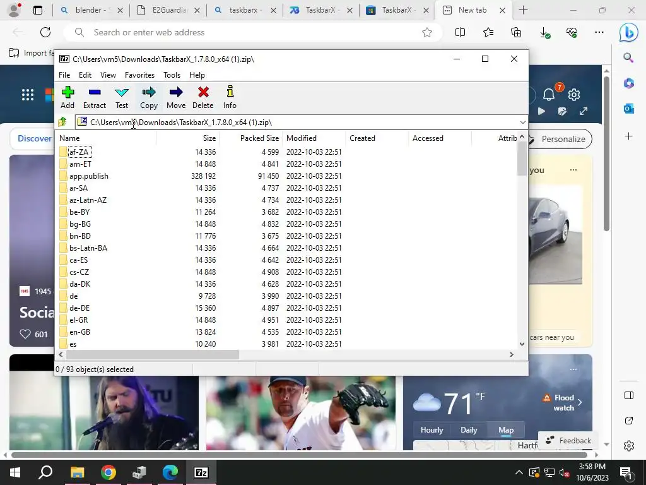
Task: Click the Copy toolbar icon
Action: pyautogui.click(x=149, y=97)
